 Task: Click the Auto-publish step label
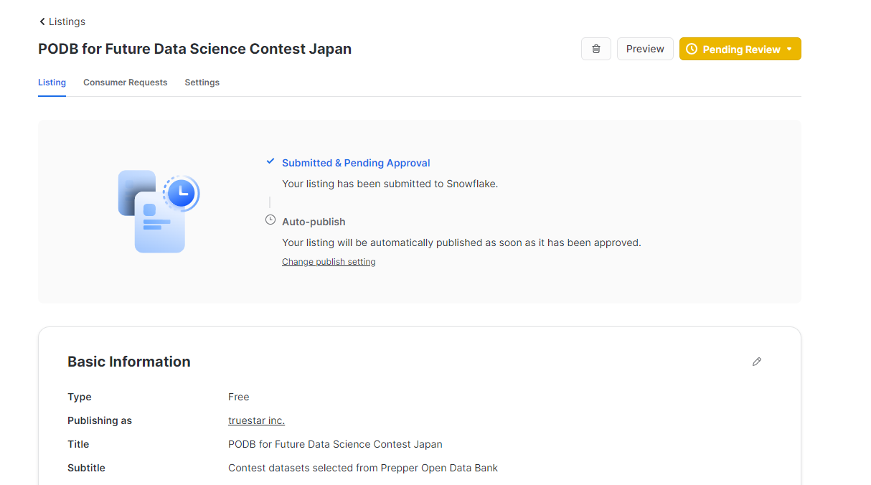pyautogui.click(x=314, y=222)
